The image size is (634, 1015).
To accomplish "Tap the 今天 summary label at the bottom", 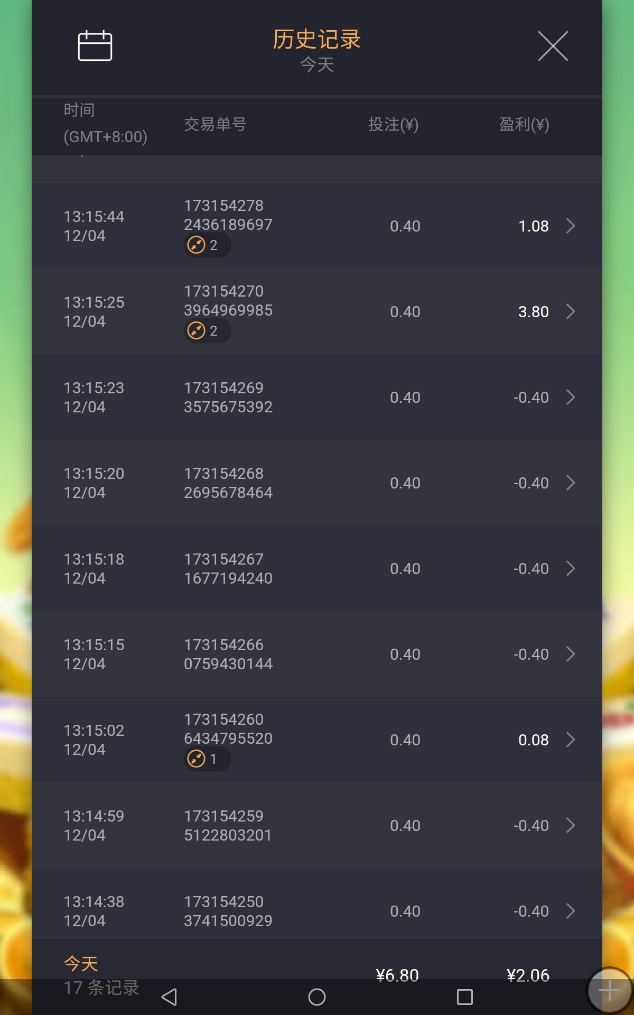I will coord(81,964).
